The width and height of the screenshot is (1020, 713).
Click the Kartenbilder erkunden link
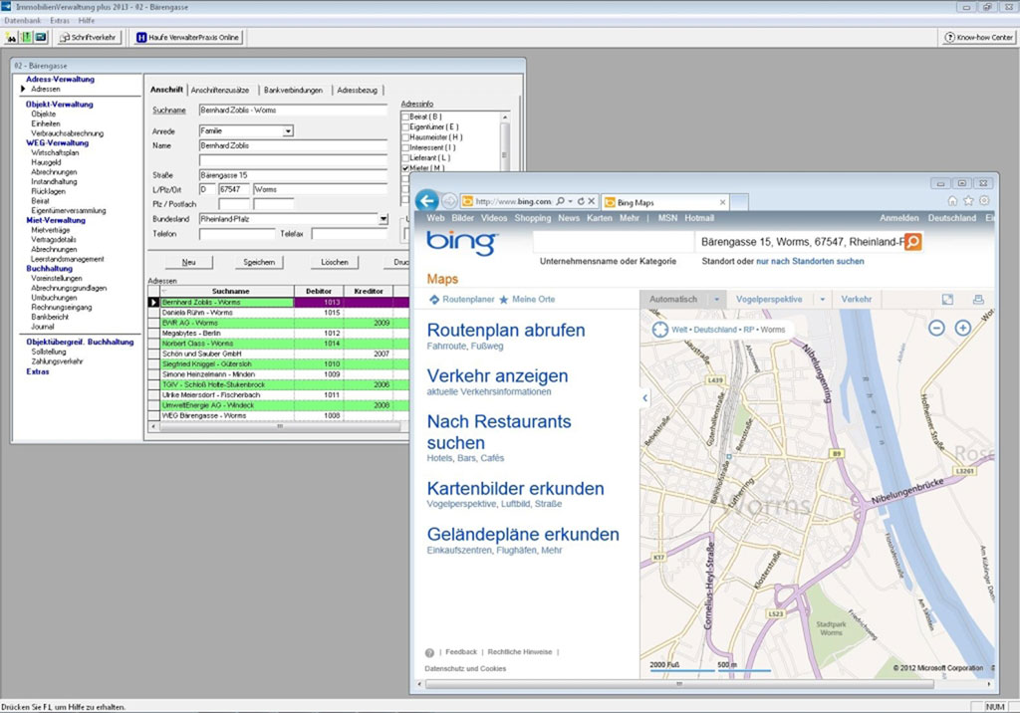click(515, 489)
